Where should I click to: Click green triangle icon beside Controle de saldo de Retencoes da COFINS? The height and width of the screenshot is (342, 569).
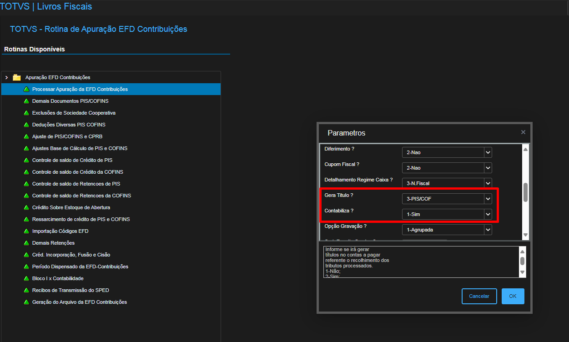26,196
